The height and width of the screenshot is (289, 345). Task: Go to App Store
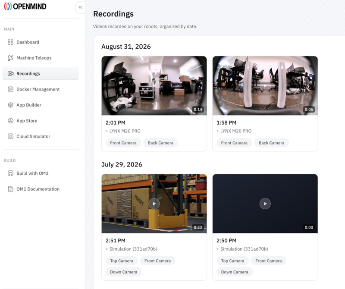pos(41,121)
